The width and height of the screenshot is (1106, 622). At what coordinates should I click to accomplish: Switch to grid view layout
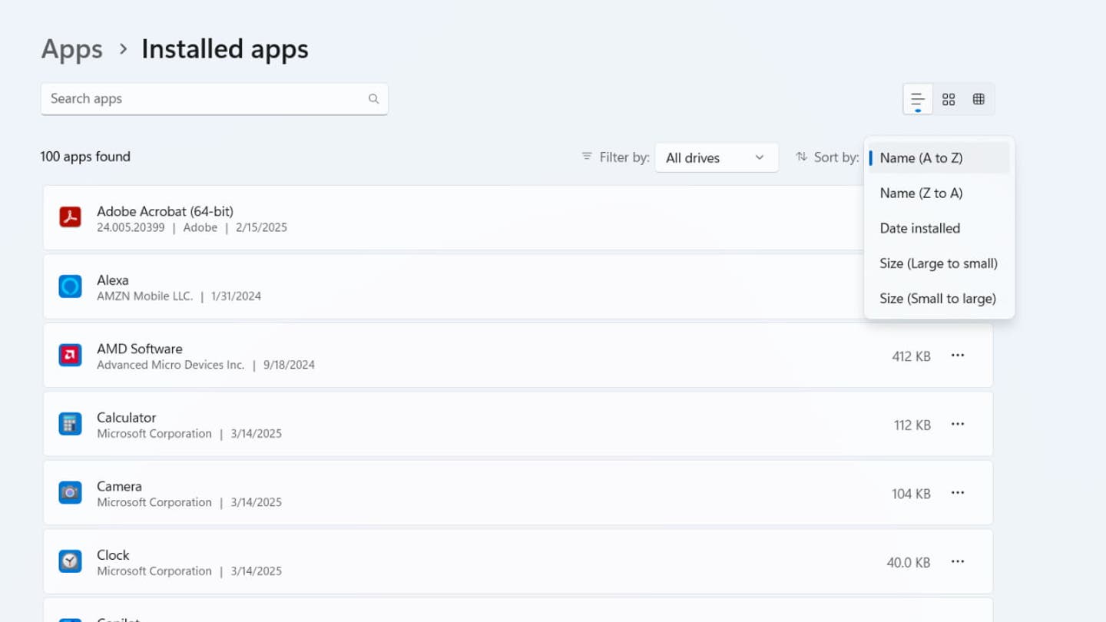(x=949, y=99)
